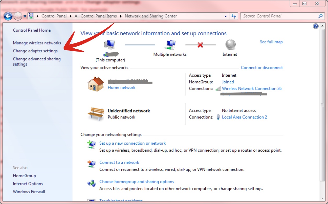Click scrollbar down arrow

point(322,198)
